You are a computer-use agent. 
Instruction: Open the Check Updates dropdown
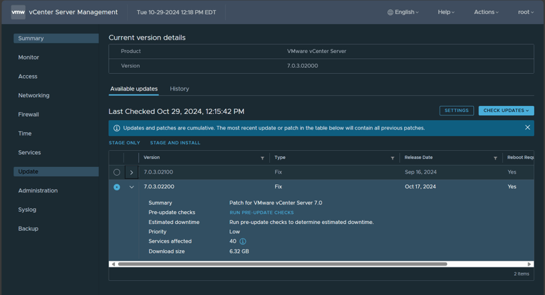click(506, 111)
